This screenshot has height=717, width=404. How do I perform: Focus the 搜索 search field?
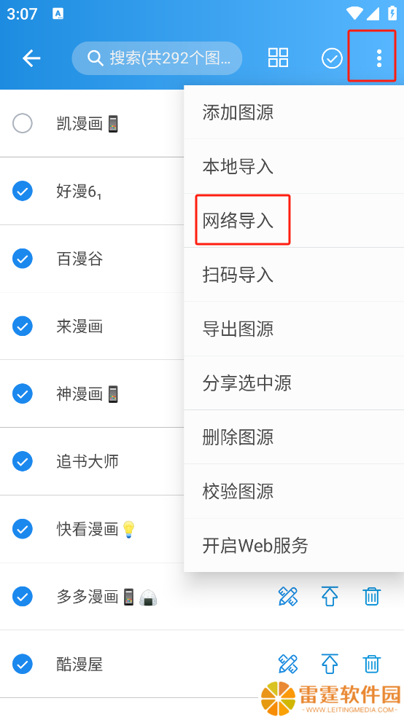[157, 58]
